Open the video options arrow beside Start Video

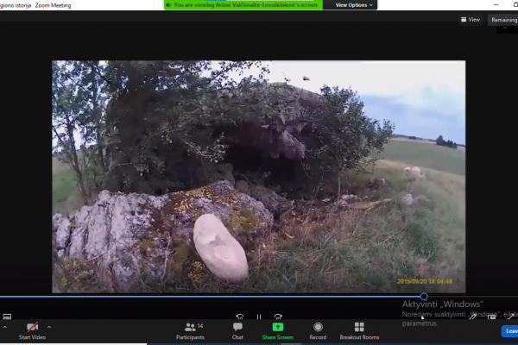tap(49, 327)
